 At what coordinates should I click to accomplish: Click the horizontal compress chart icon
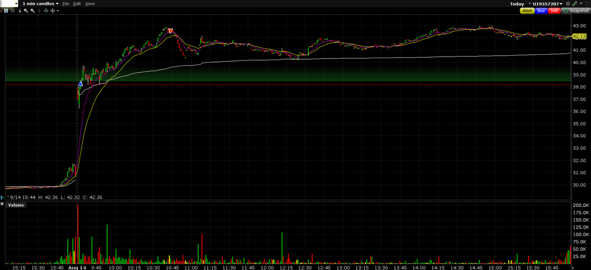[53, 11]
